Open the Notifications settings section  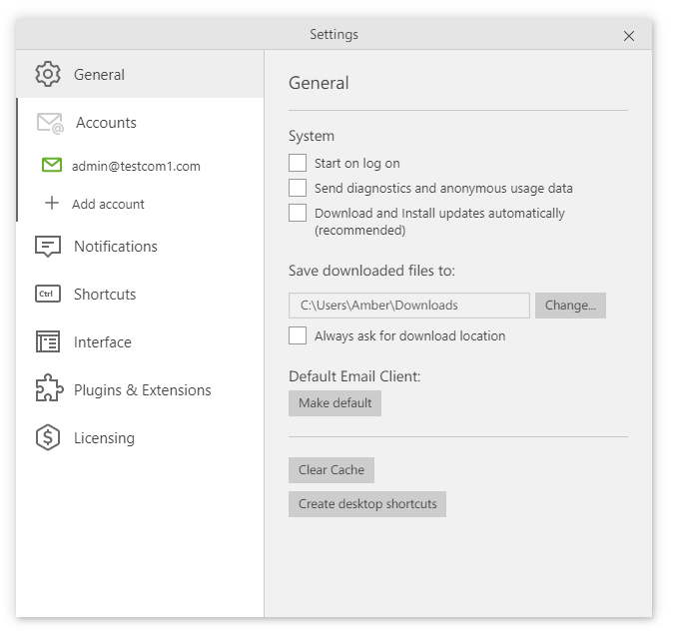click(115, 247)
